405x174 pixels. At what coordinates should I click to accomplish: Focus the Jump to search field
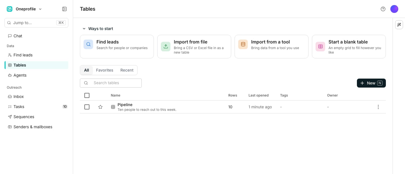click(x=36, y=23)
